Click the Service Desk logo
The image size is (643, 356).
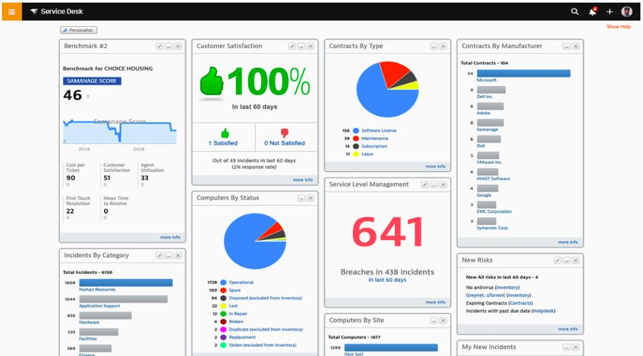[x=57, y=12]
